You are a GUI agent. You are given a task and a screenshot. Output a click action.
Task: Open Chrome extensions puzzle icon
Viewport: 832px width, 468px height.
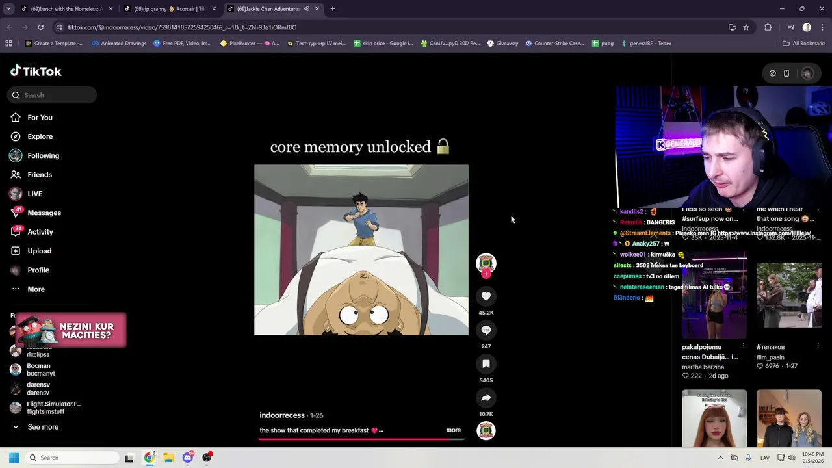(x=768, y=27)
